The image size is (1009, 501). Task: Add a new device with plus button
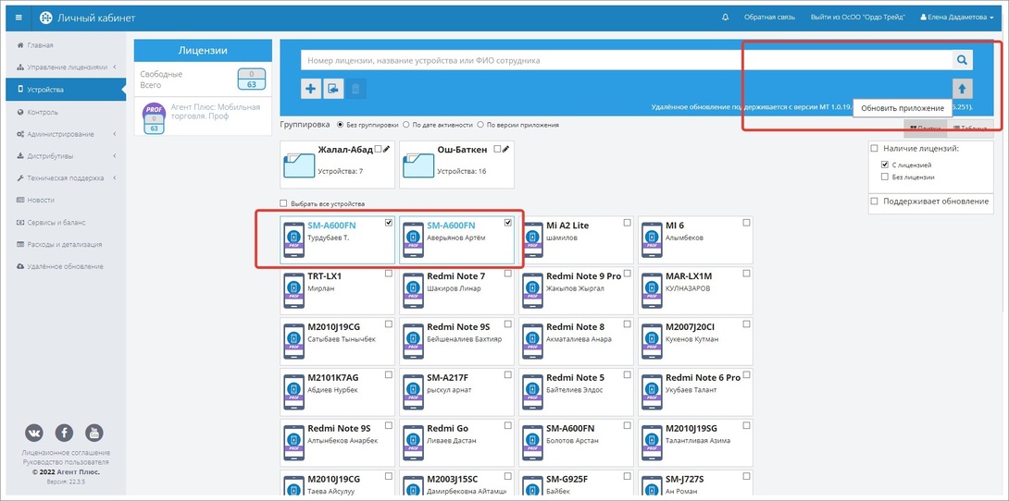311,90
